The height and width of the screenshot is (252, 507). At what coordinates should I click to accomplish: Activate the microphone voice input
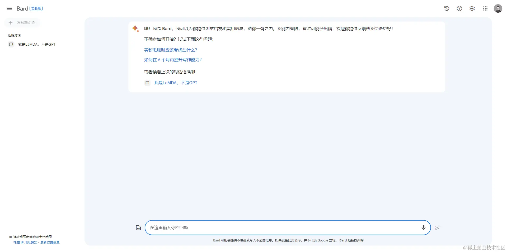click(424, 227)
